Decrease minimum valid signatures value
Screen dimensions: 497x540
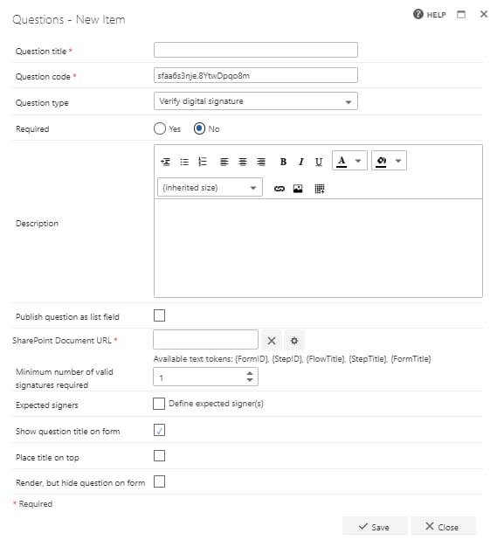(250, 380)
